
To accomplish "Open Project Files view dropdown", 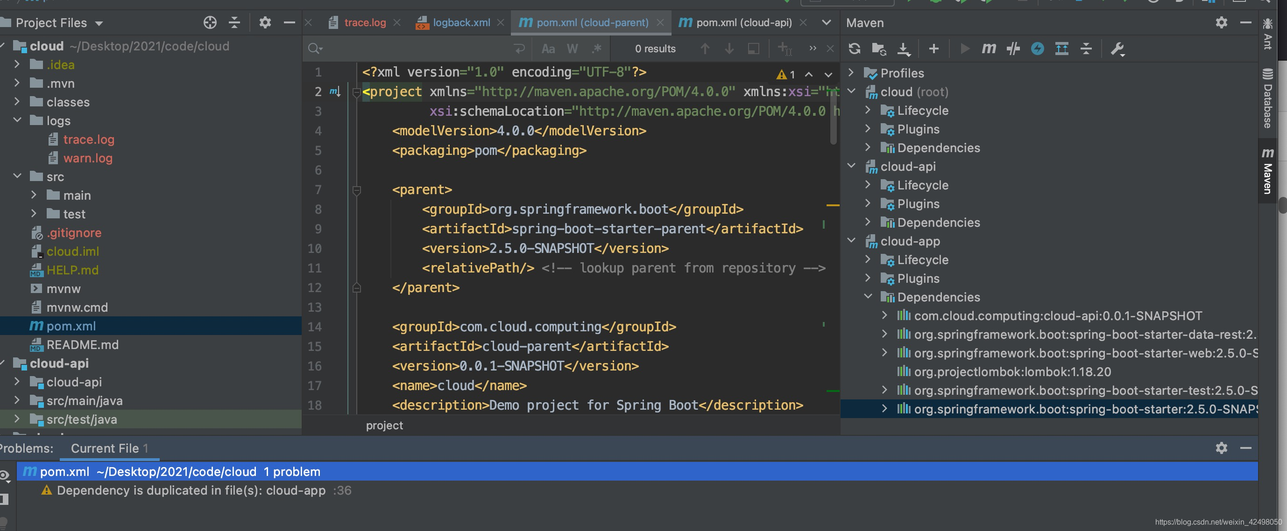I will pyautogui.click(x=99, y=23).
